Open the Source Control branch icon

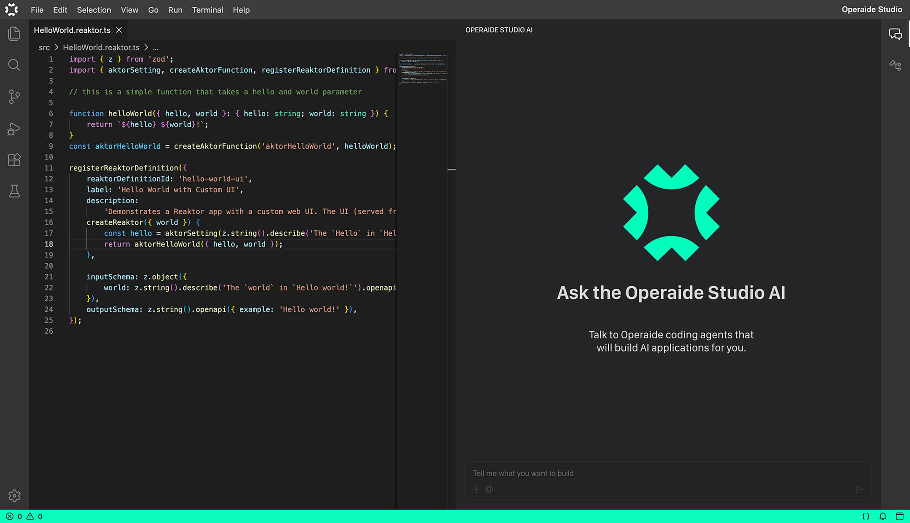14,96
